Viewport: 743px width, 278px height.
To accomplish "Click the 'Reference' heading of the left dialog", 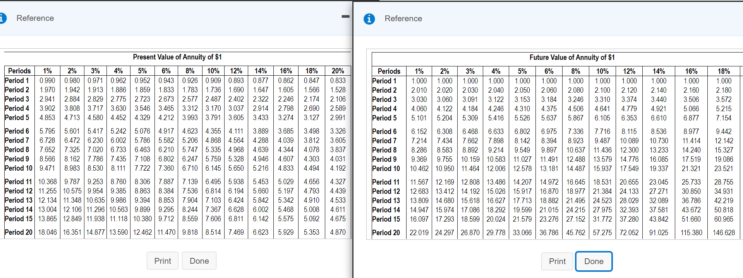I will pos(35,18).
